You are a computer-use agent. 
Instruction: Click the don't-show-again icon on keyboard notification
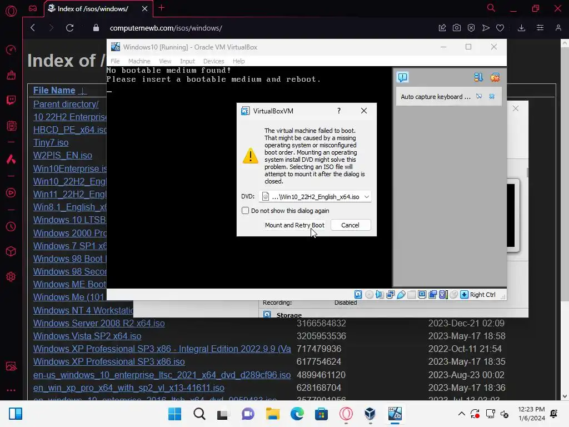[x=479, y=96]
